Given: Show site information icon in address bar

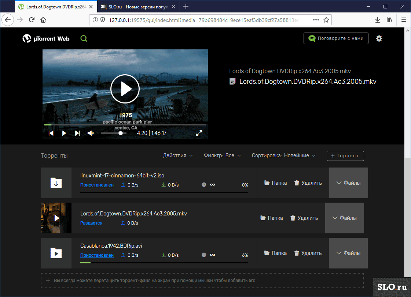Looking at the screenshot, I should coord(95,20).
